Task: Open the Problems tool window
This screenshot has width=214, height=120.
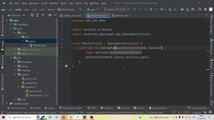Action: 107,108
